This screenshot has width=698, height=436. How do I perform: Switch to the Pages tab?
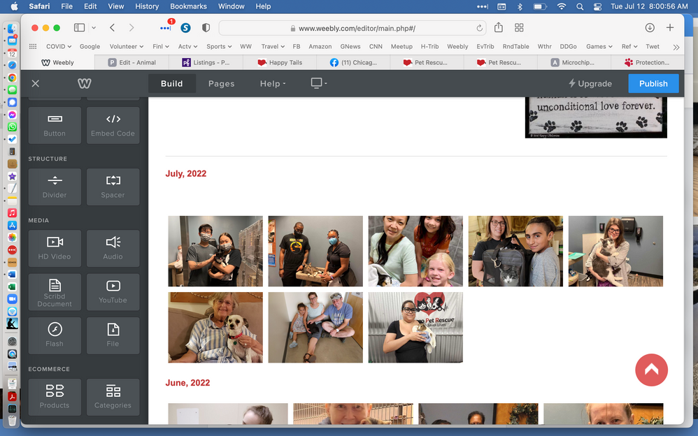(x=221, y=83)
